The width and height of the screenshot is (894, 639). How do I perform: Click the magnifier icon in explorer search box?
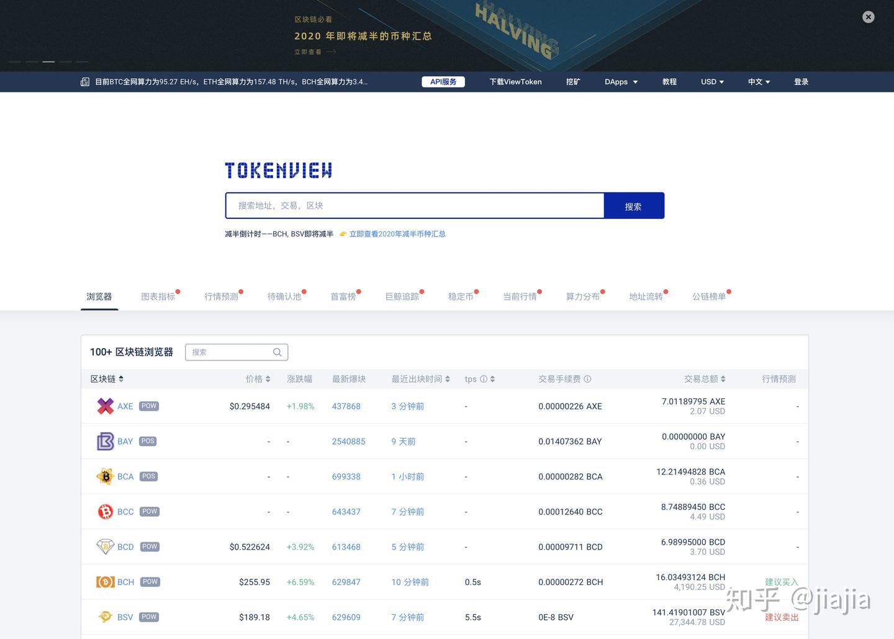(x=277, y=352)
